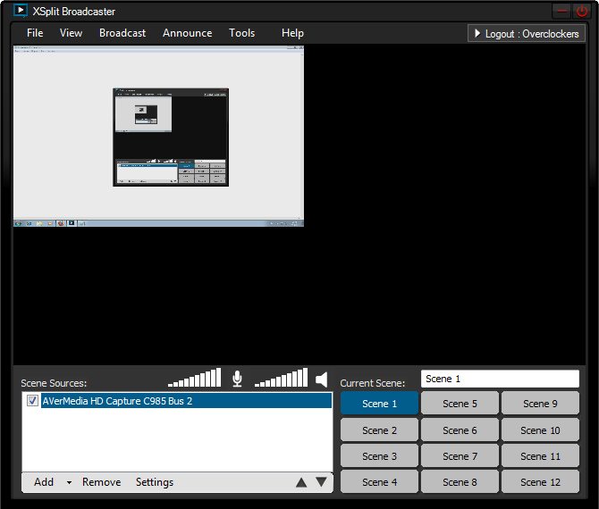This screenshot has width=599, height=509.
Task: Open the Broadcast menu
Action: [122, 33]
